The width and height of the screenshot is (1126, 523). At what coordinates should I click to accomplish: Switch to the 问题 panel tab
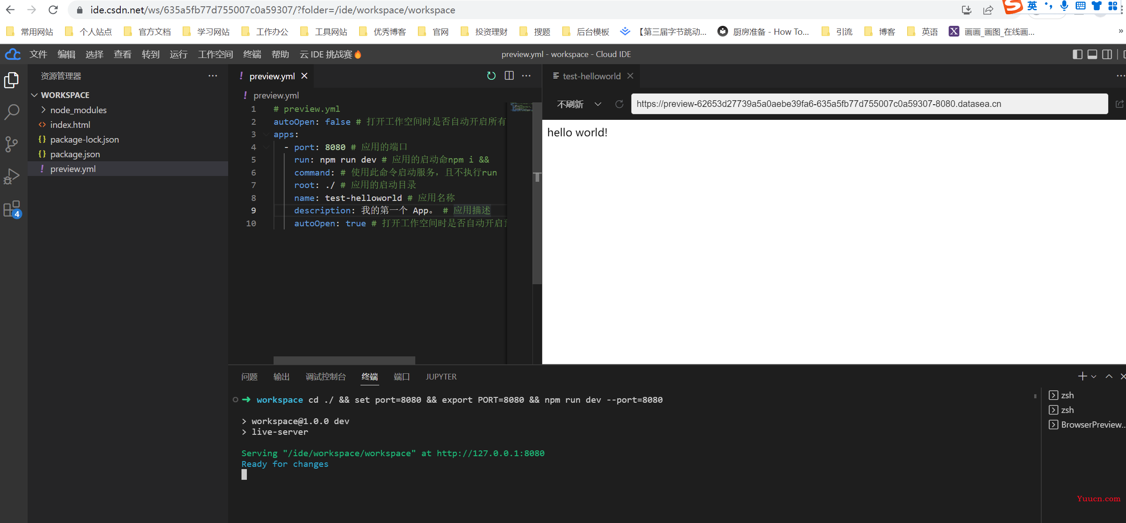(250, 376)
